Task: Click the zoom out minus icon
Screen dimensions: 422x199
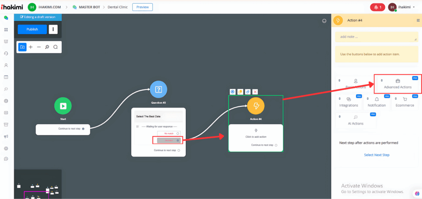Action: coord(39,47)
